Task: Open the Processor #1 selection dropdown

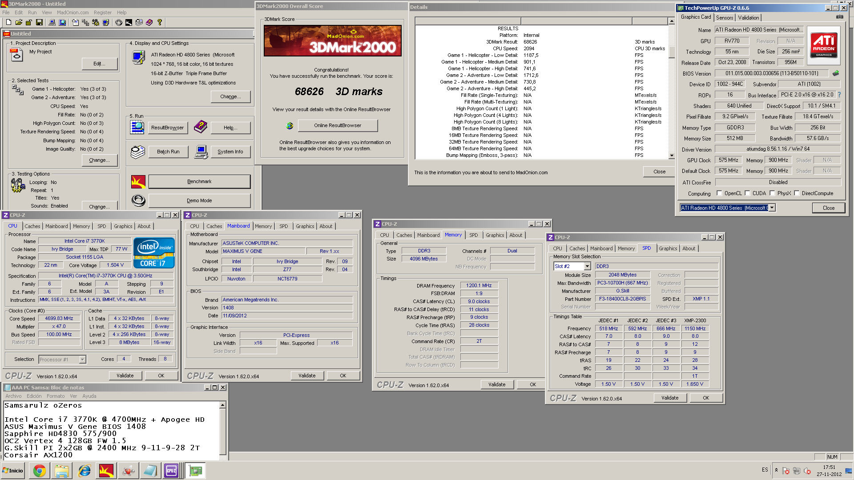Action: pos(82,360)
